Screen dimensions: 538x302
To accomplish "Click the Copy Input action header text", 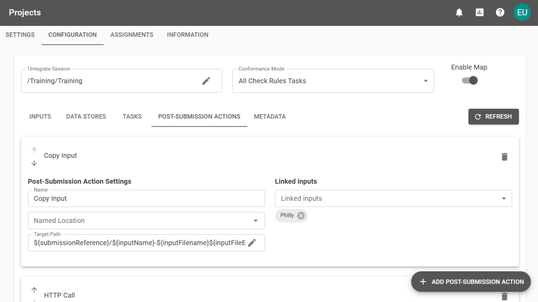I will click(x=60, y=156).
